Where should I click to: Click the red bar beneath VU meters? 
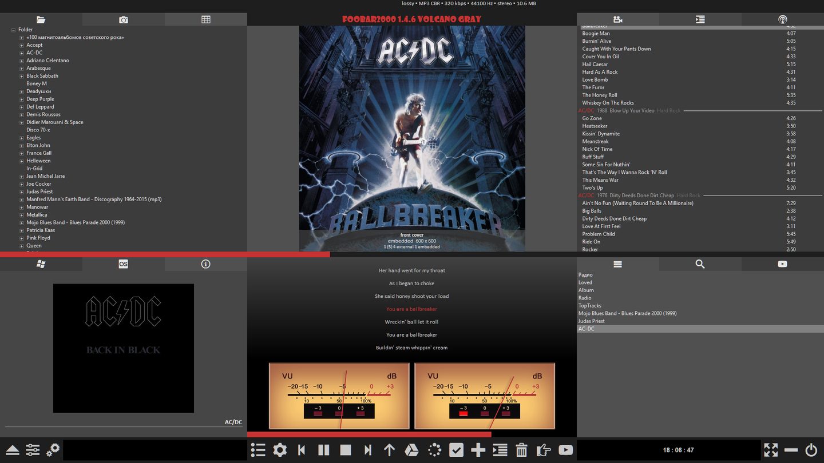coord(369,434)
